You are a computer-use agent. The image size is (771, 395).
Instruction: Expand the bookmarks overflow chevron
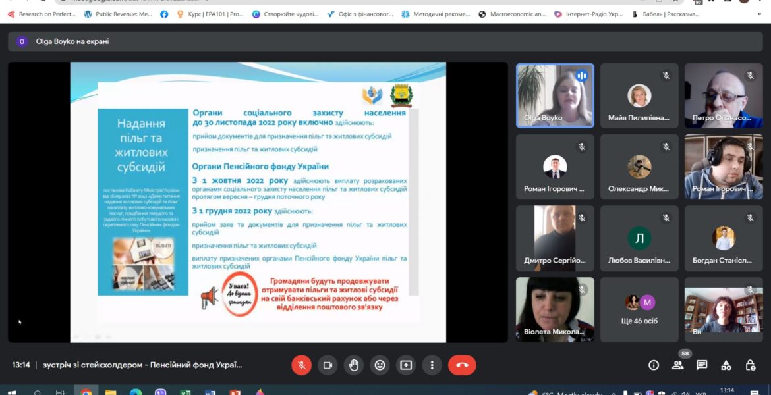(759, 14)
